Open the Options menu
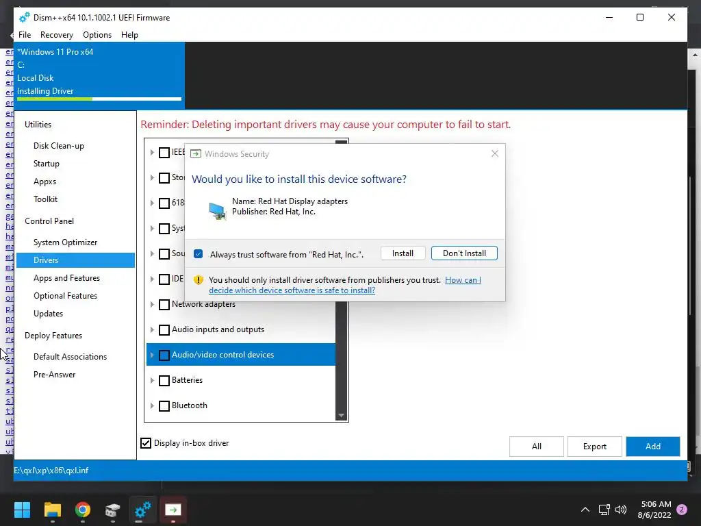 point(97,35)
